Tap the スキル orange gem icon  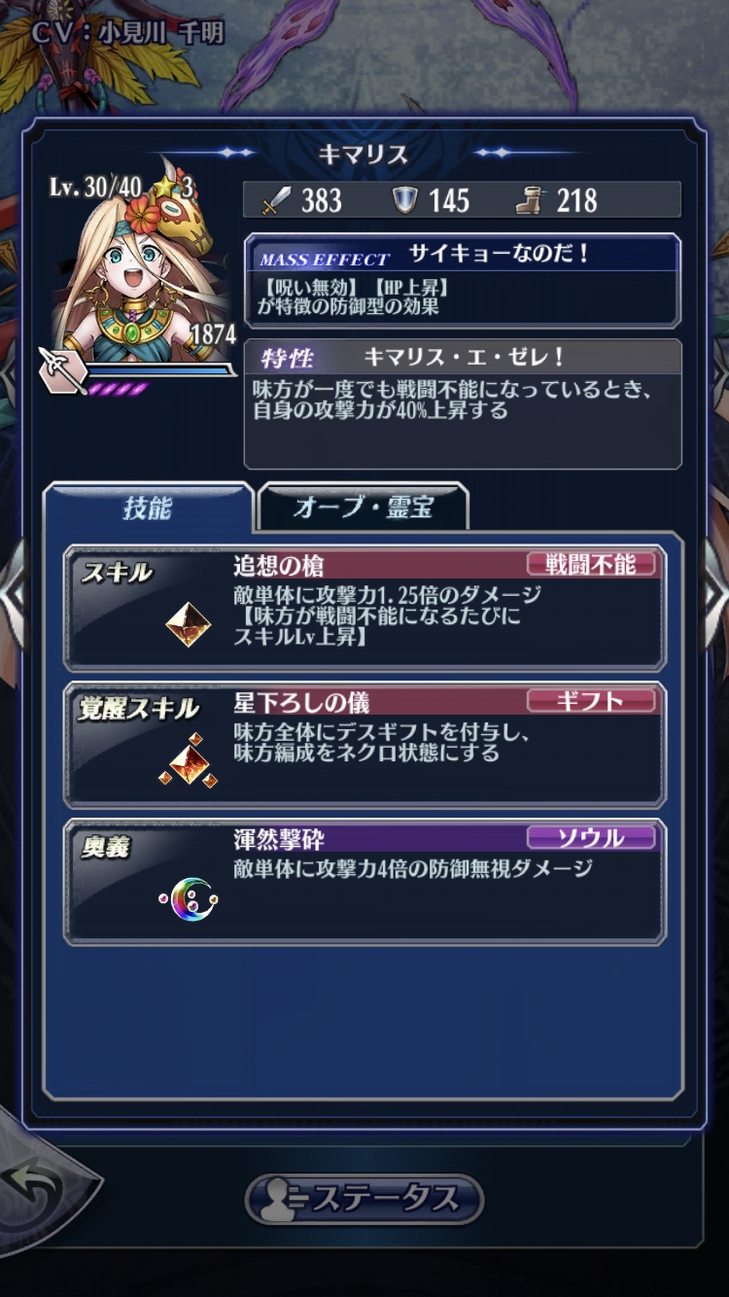189,624
